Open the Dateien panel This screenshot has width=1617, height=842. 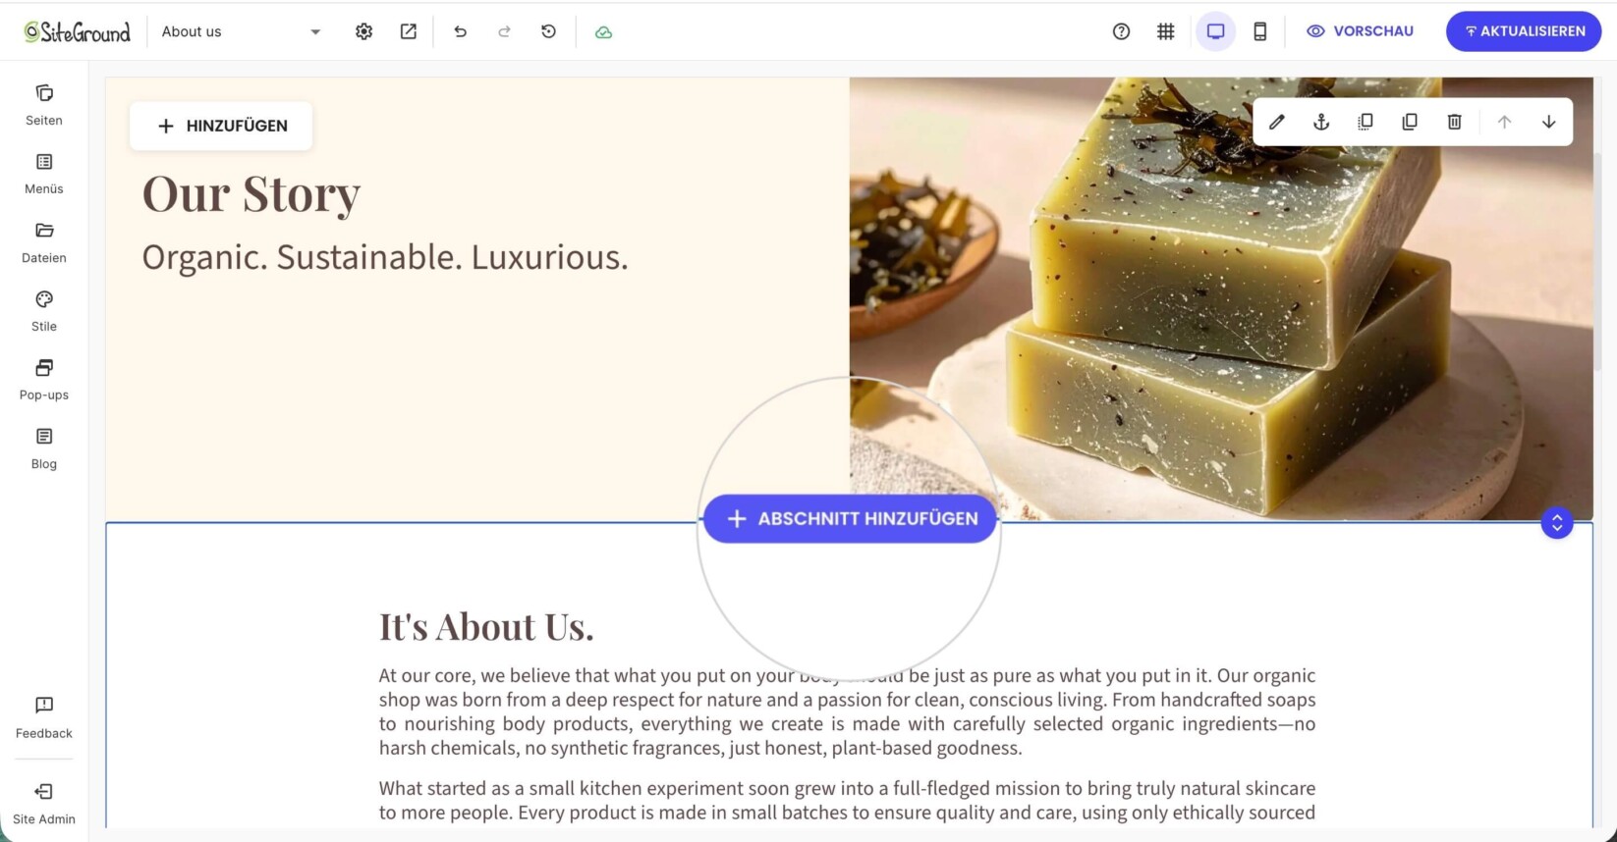pyautogui.click(x=44, y=242)
